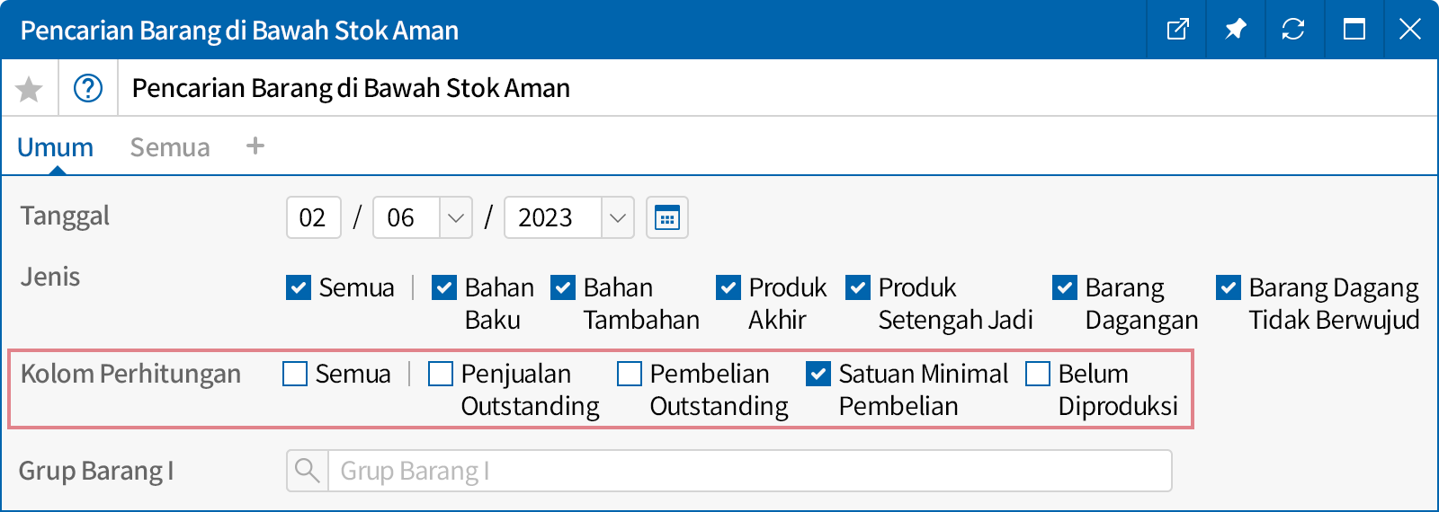Mark this page as favorite star
The width and height of the screenshot is (1439, 512).
point(30,89)
